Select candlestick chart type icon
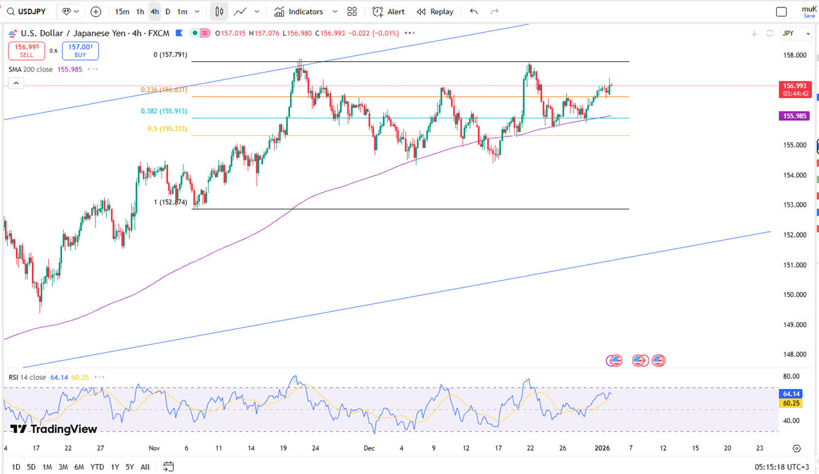The width and height of the screenshot is (819, 474). point(219,12)
